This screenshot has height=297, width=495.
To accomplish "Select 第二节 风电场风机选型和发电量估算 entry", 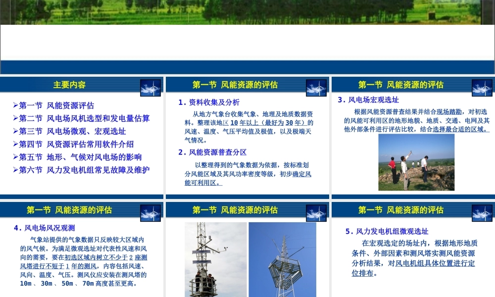I will point(84,118).
